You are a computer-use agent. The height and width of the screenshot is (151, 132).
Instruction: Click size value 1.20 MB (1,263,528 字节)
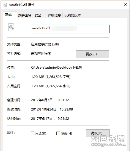pos(51,77)
